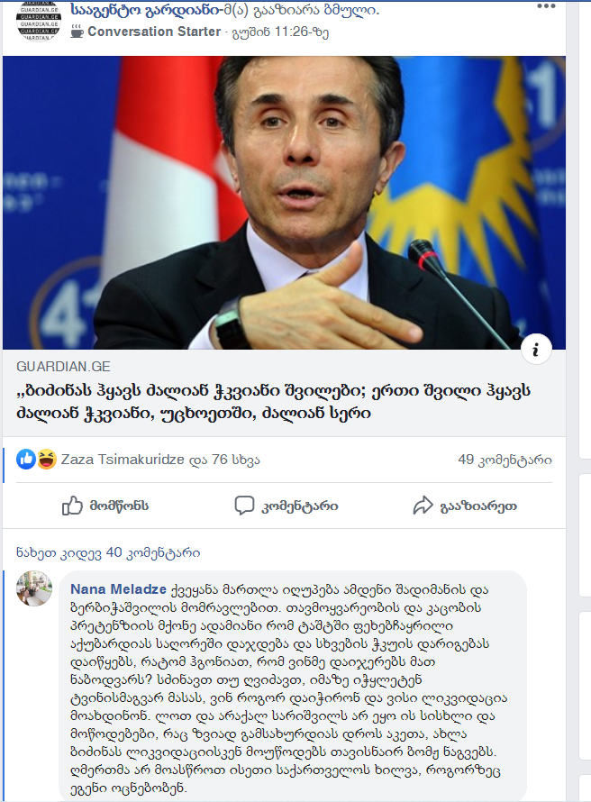Screen dimensions: 591x802
Task: Click the comment speech bubble icon
Action: coord(244,506)
